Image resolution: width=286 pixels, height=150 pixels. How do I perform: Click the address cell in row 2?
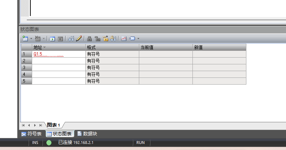click(59, 61)
